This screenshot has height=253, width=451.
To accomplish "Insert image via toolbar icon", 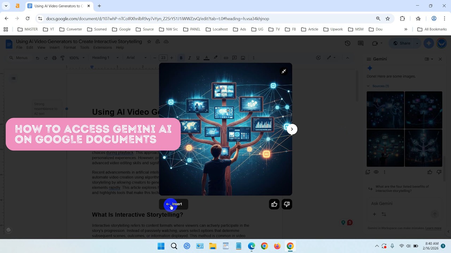I will [243, 58].
